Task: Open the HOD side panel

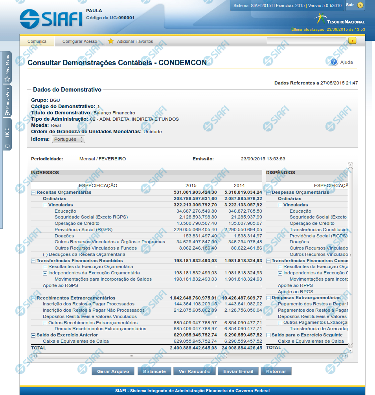Action: point(7,134)
